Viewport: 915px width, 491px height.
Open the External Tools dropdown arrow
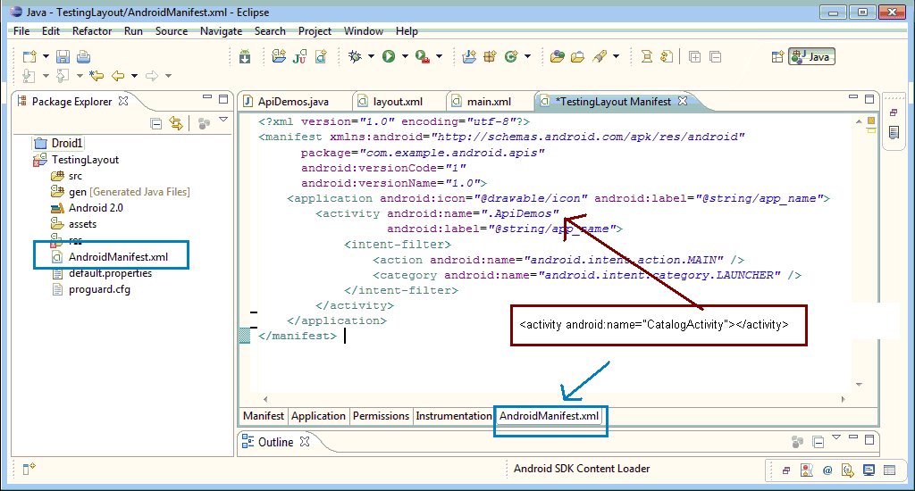pyautogui.click(x=439, y=56)
